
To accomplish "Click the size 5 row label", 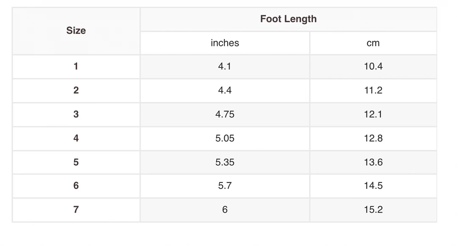I will click(76, 162).
